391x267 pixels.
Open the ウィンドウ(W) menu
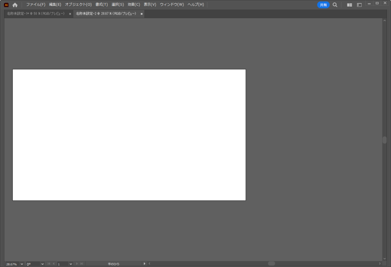(x=171, y=5)
